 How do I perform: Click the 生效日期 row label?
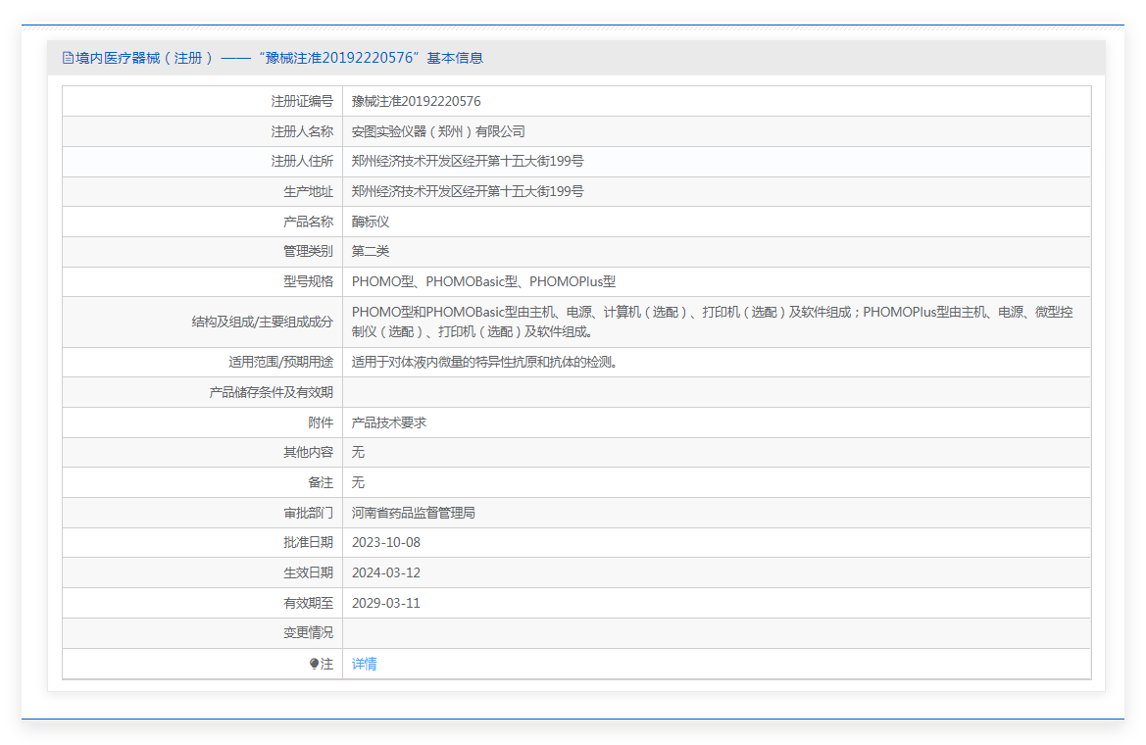pyautogui.click(x=309, y=573)
